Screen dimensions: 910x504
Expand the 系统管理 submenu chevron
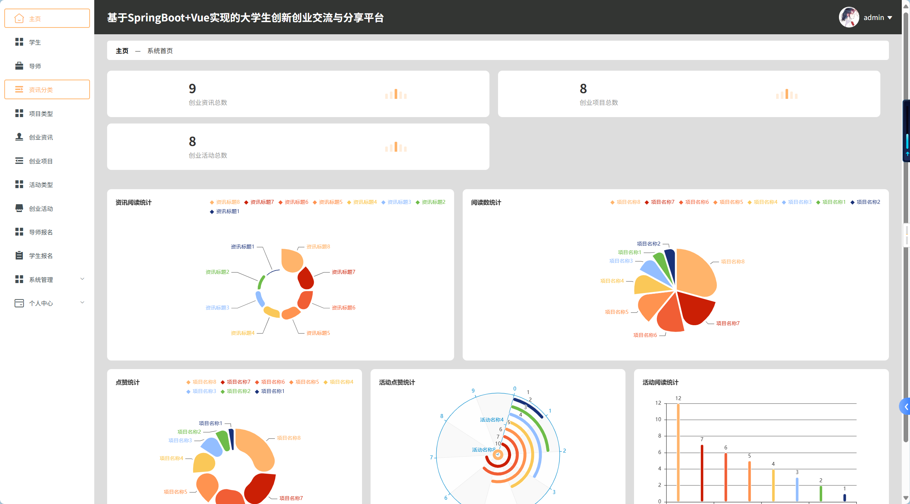[x=82, y=279]
